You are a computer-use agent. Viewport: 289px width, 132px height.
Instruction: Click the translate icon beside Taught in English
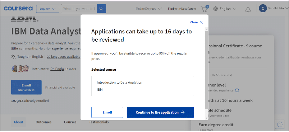pos(13,57)
